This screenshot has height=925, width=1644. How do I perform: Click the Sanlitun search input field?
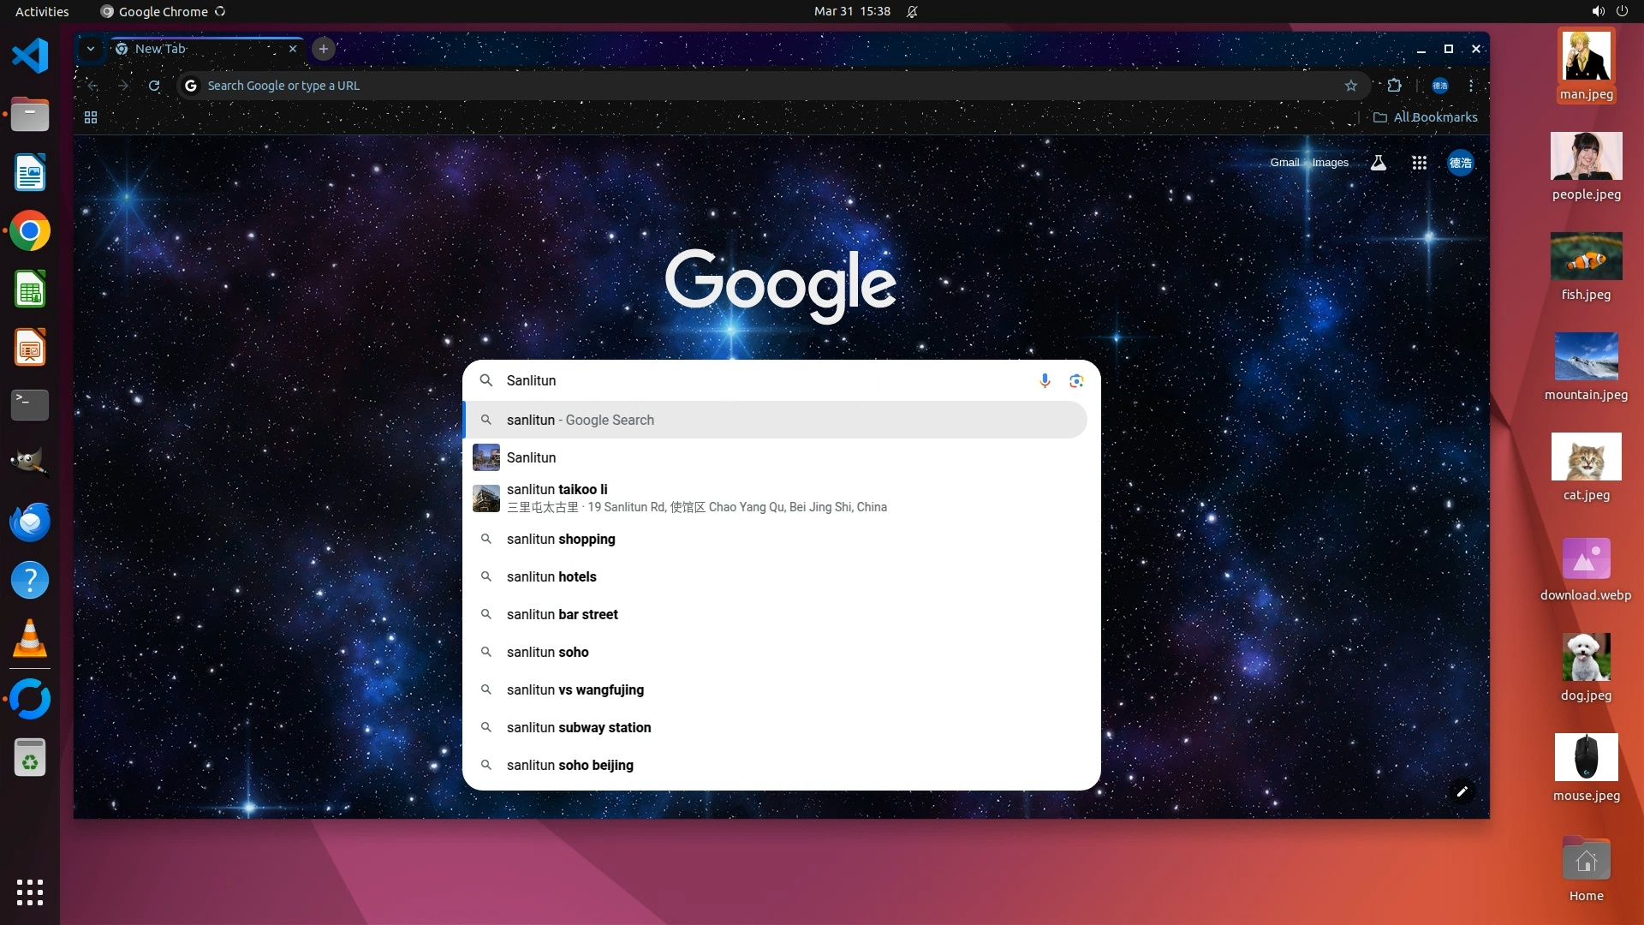click(x=753, y=380)
